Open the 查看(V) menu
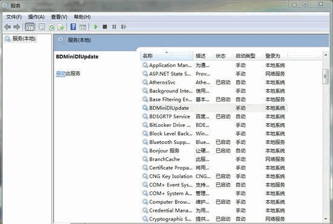 (x=60, y=17)
